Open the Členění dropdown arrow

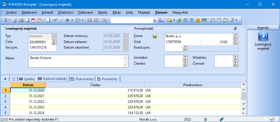[185, 62]
